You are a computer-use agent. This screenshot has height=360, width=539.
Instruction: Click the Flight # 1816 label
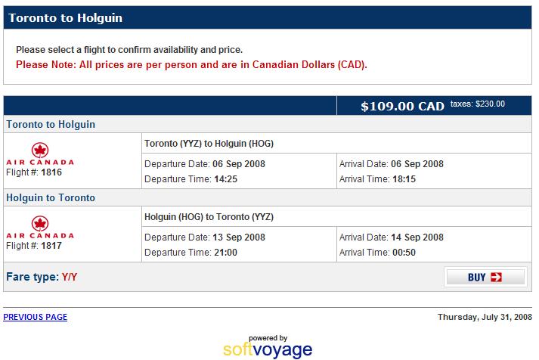(34, 172)
